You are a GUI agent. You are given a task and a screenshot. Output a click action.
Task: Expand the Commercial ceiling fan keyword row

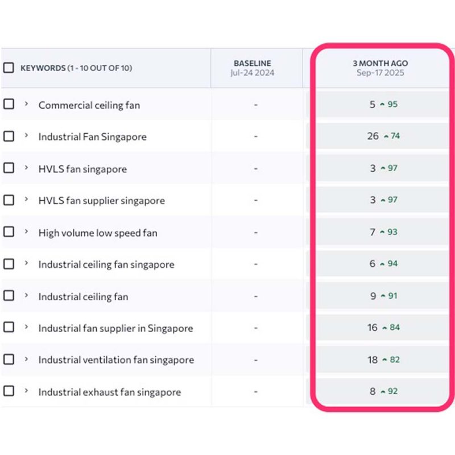26,105
